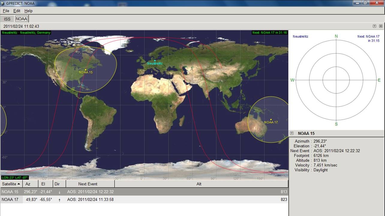Click NOAA 17 up direction arrow

(x=59, y=200)
